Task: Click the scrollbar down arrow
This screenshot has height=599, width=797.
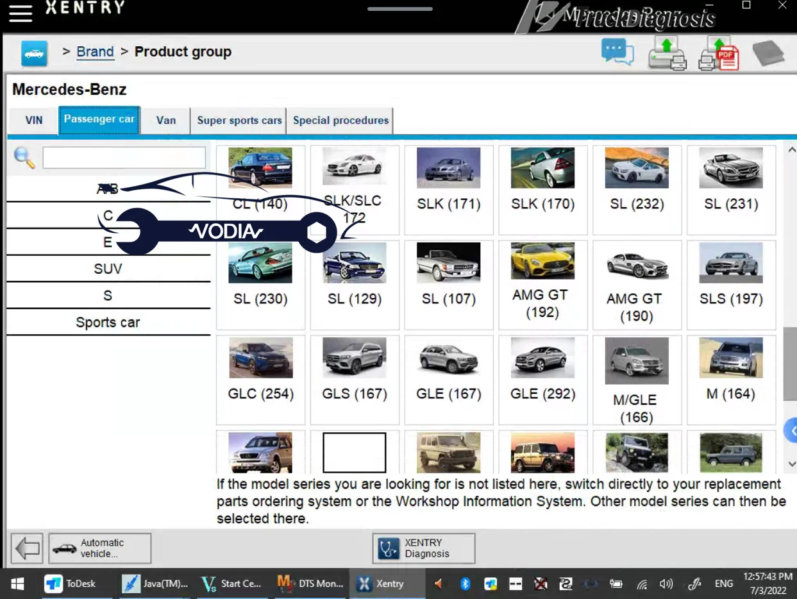Action: tap(791, 463)
